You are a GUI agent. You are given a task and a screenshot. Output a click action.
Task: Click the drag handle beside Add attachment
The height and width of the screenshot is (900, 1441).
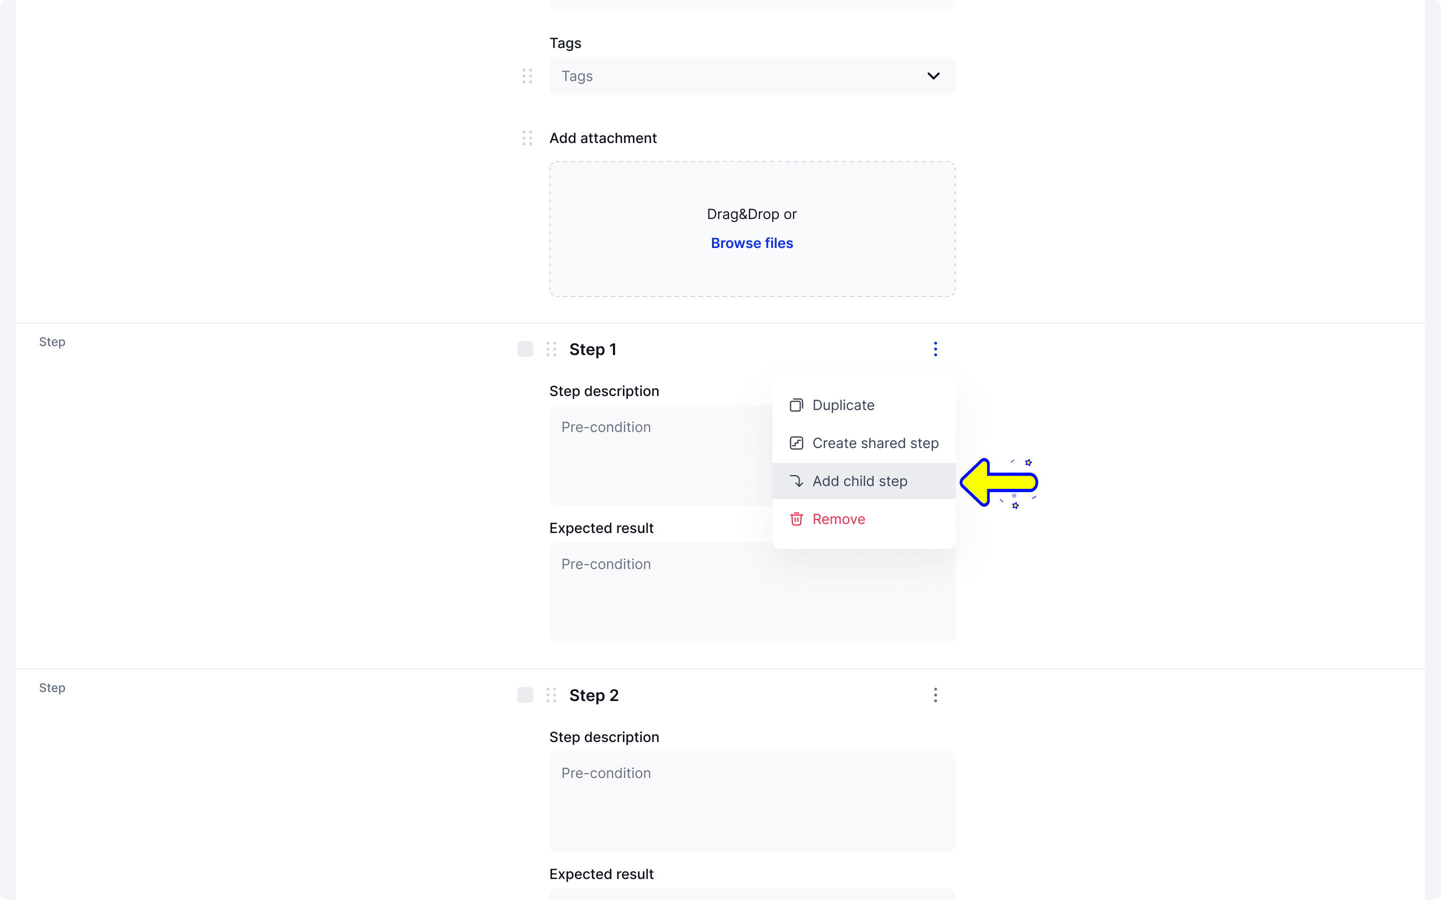click(527, 138)
